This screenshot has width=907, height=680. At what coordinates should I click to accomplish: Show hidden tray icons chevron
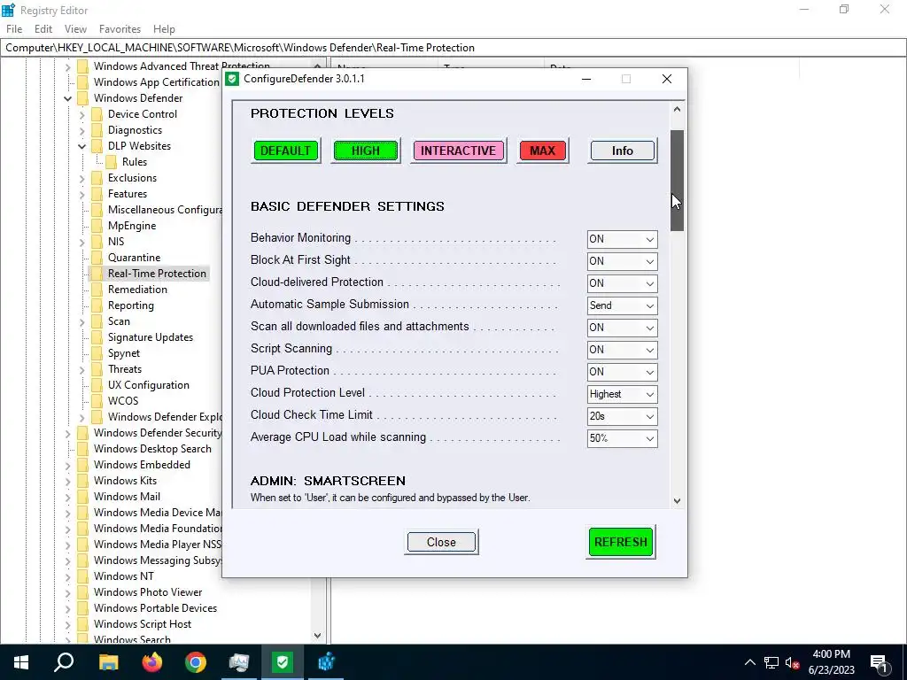[749, 662]
